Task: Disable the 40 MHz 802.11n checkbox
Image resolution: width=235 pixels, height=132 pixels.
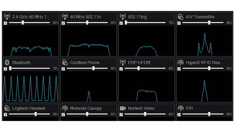Action: pyautogui.click(x=63, y=23)
